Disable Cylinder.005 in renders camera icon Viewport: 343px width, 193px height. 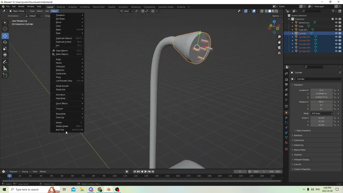340,51
